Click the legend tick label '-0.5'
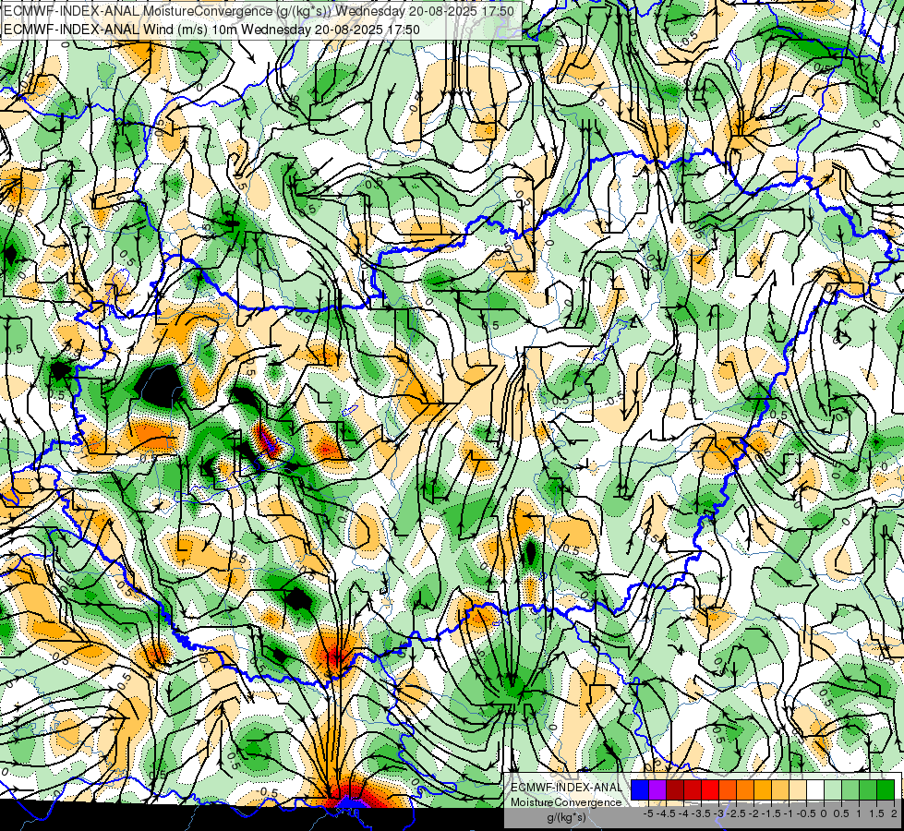This screenshot has width=904, height=831. [x=806, y=813]
